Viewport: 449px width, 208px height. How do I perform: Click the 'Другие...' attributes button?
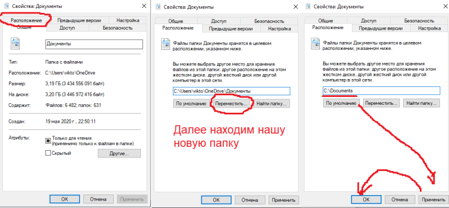tap(119, 154)
